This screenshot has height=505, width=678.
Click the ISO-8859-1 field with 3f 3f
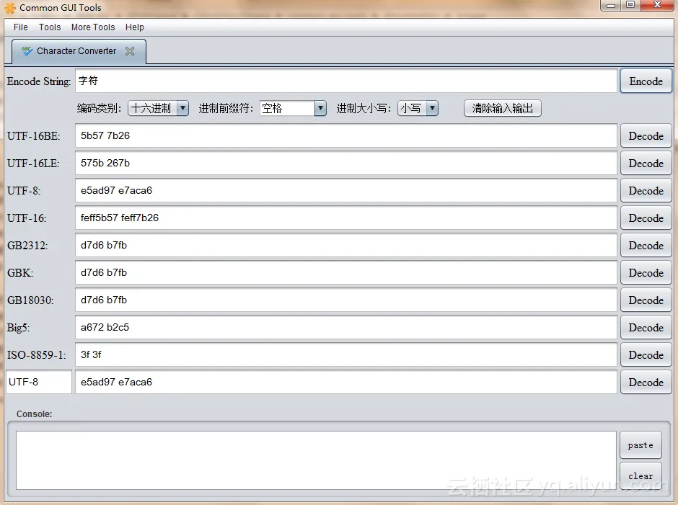(346, 354)
